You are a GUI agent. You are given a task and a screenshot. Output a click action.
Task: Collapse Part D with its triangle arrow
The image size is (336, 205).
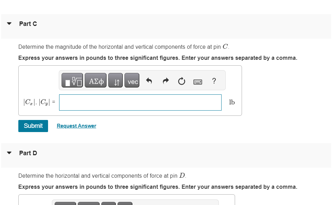point(9,153)
